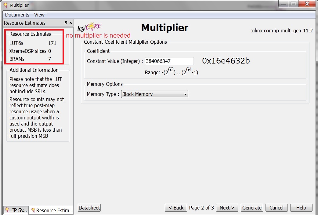The image size is (318, 215).
Task: Click the 'Constant Value (Integer) :' label
Action: point(115,61)
